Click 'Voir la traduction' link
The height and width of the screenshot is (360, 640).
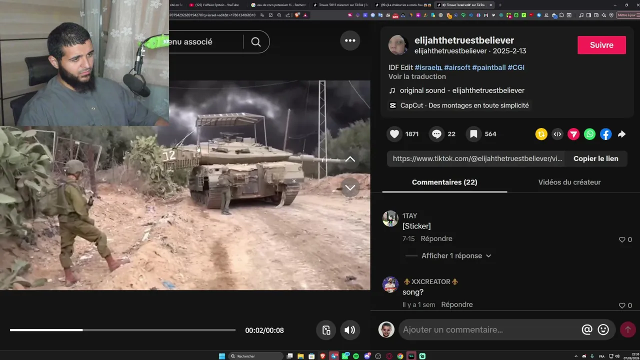click(417, 76)
